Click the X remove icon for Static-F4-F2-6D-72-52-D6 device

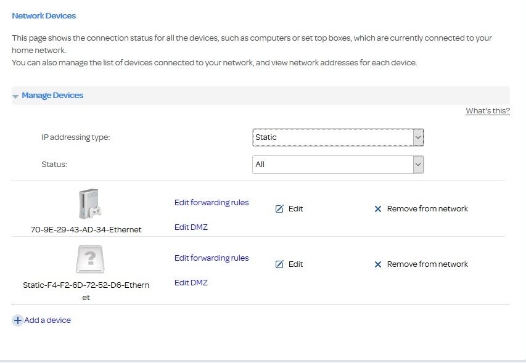[378, 264]
